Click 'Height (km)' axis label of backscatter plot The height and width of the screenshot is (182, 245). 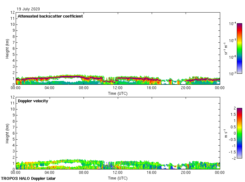(7, 48)
